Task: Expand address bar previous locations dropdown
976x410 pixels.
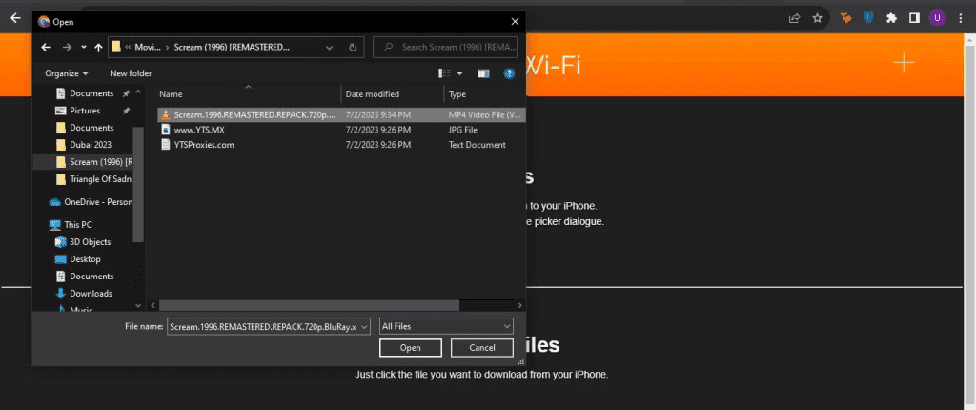Action: point(329,48)
